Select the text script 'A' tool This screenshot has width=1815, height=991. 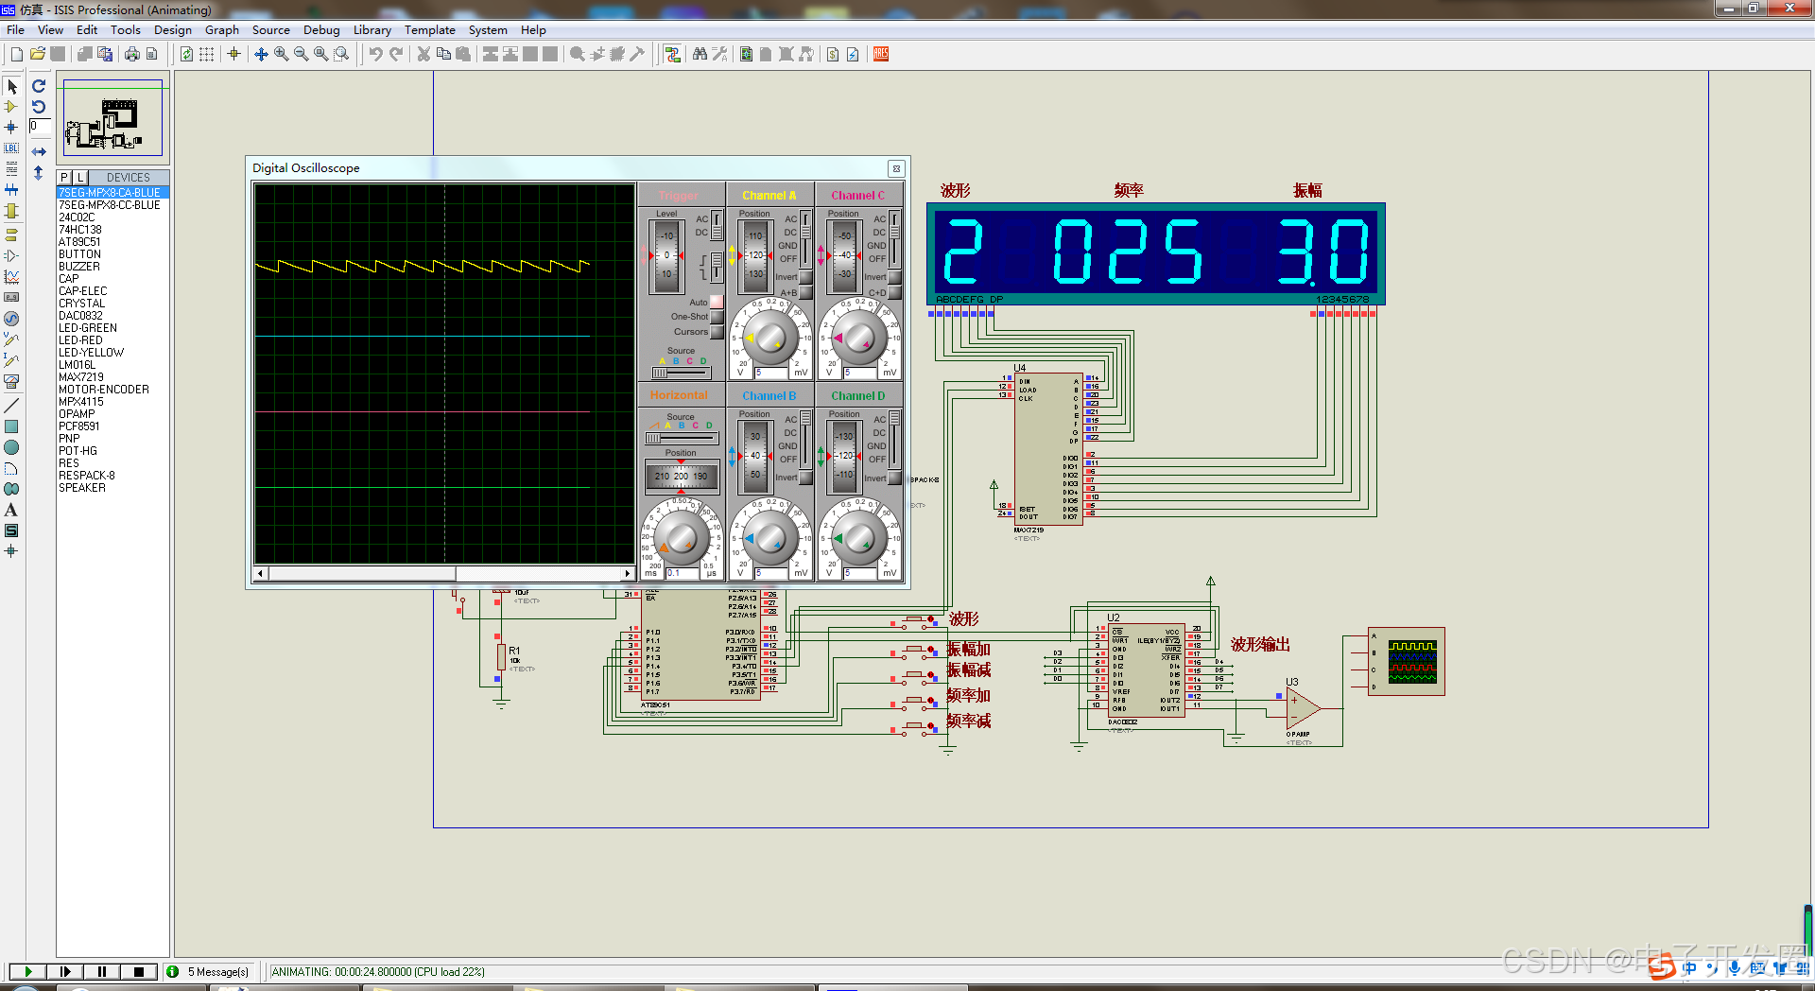(x=11, y=510)
